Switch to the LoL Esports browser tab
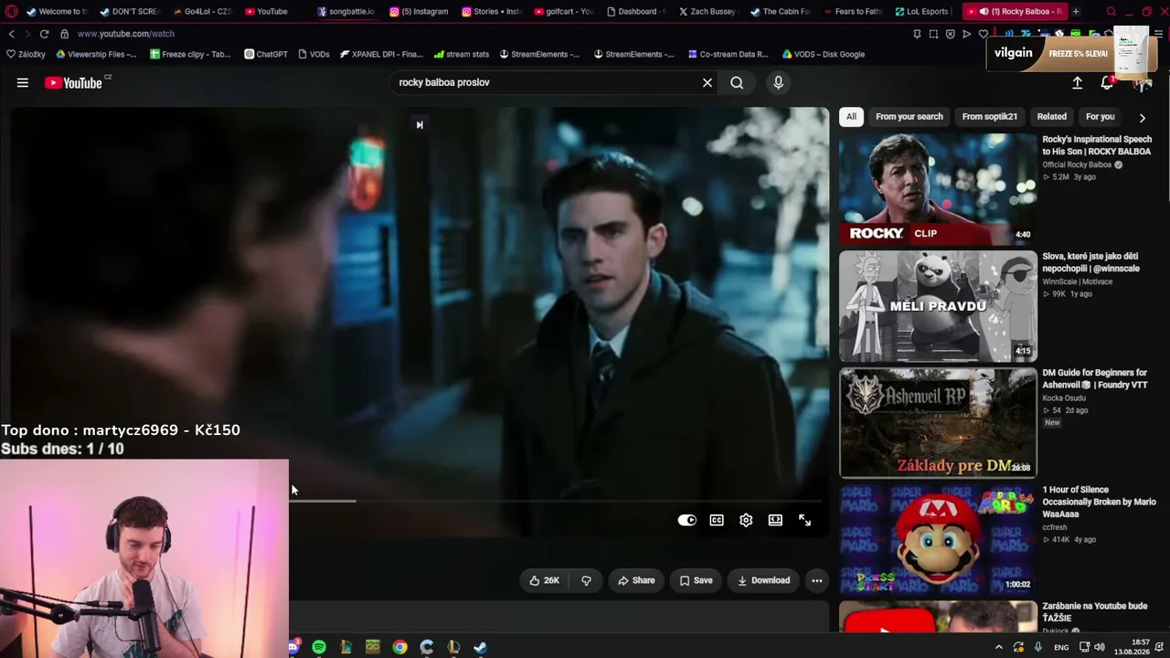 point(922,12)
